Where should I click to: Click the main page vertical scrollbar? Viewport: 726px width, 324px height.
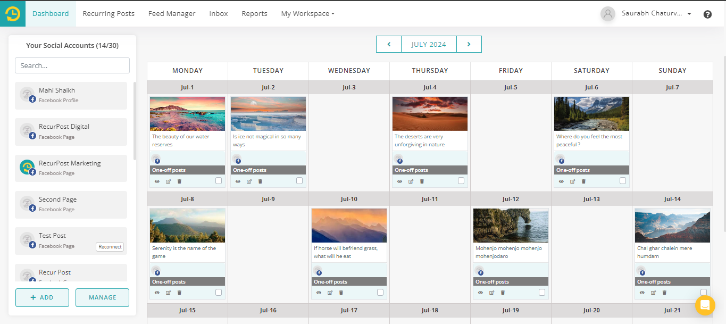point(724,144)
